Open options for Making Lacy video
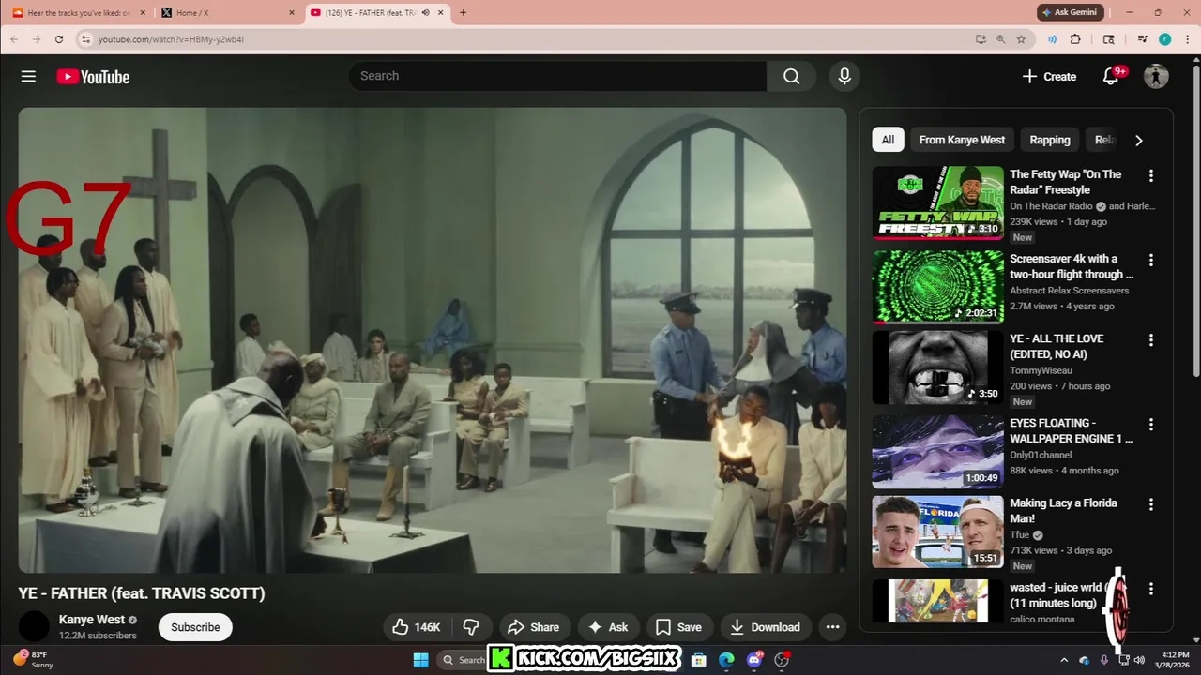Screen dimensions: 1201x675 point(1150,504)
